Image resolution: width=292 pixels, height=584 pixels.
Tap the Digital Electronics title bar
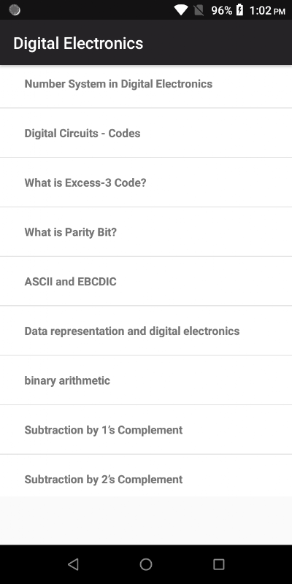(146, 42)
